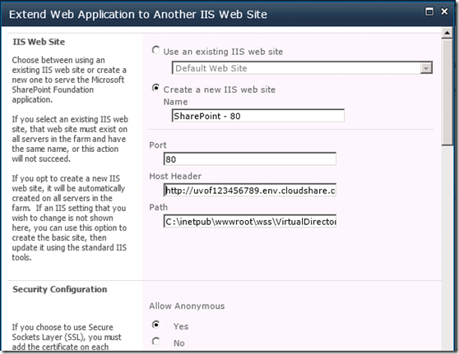Click the Host Header input field

pos(250,190)
